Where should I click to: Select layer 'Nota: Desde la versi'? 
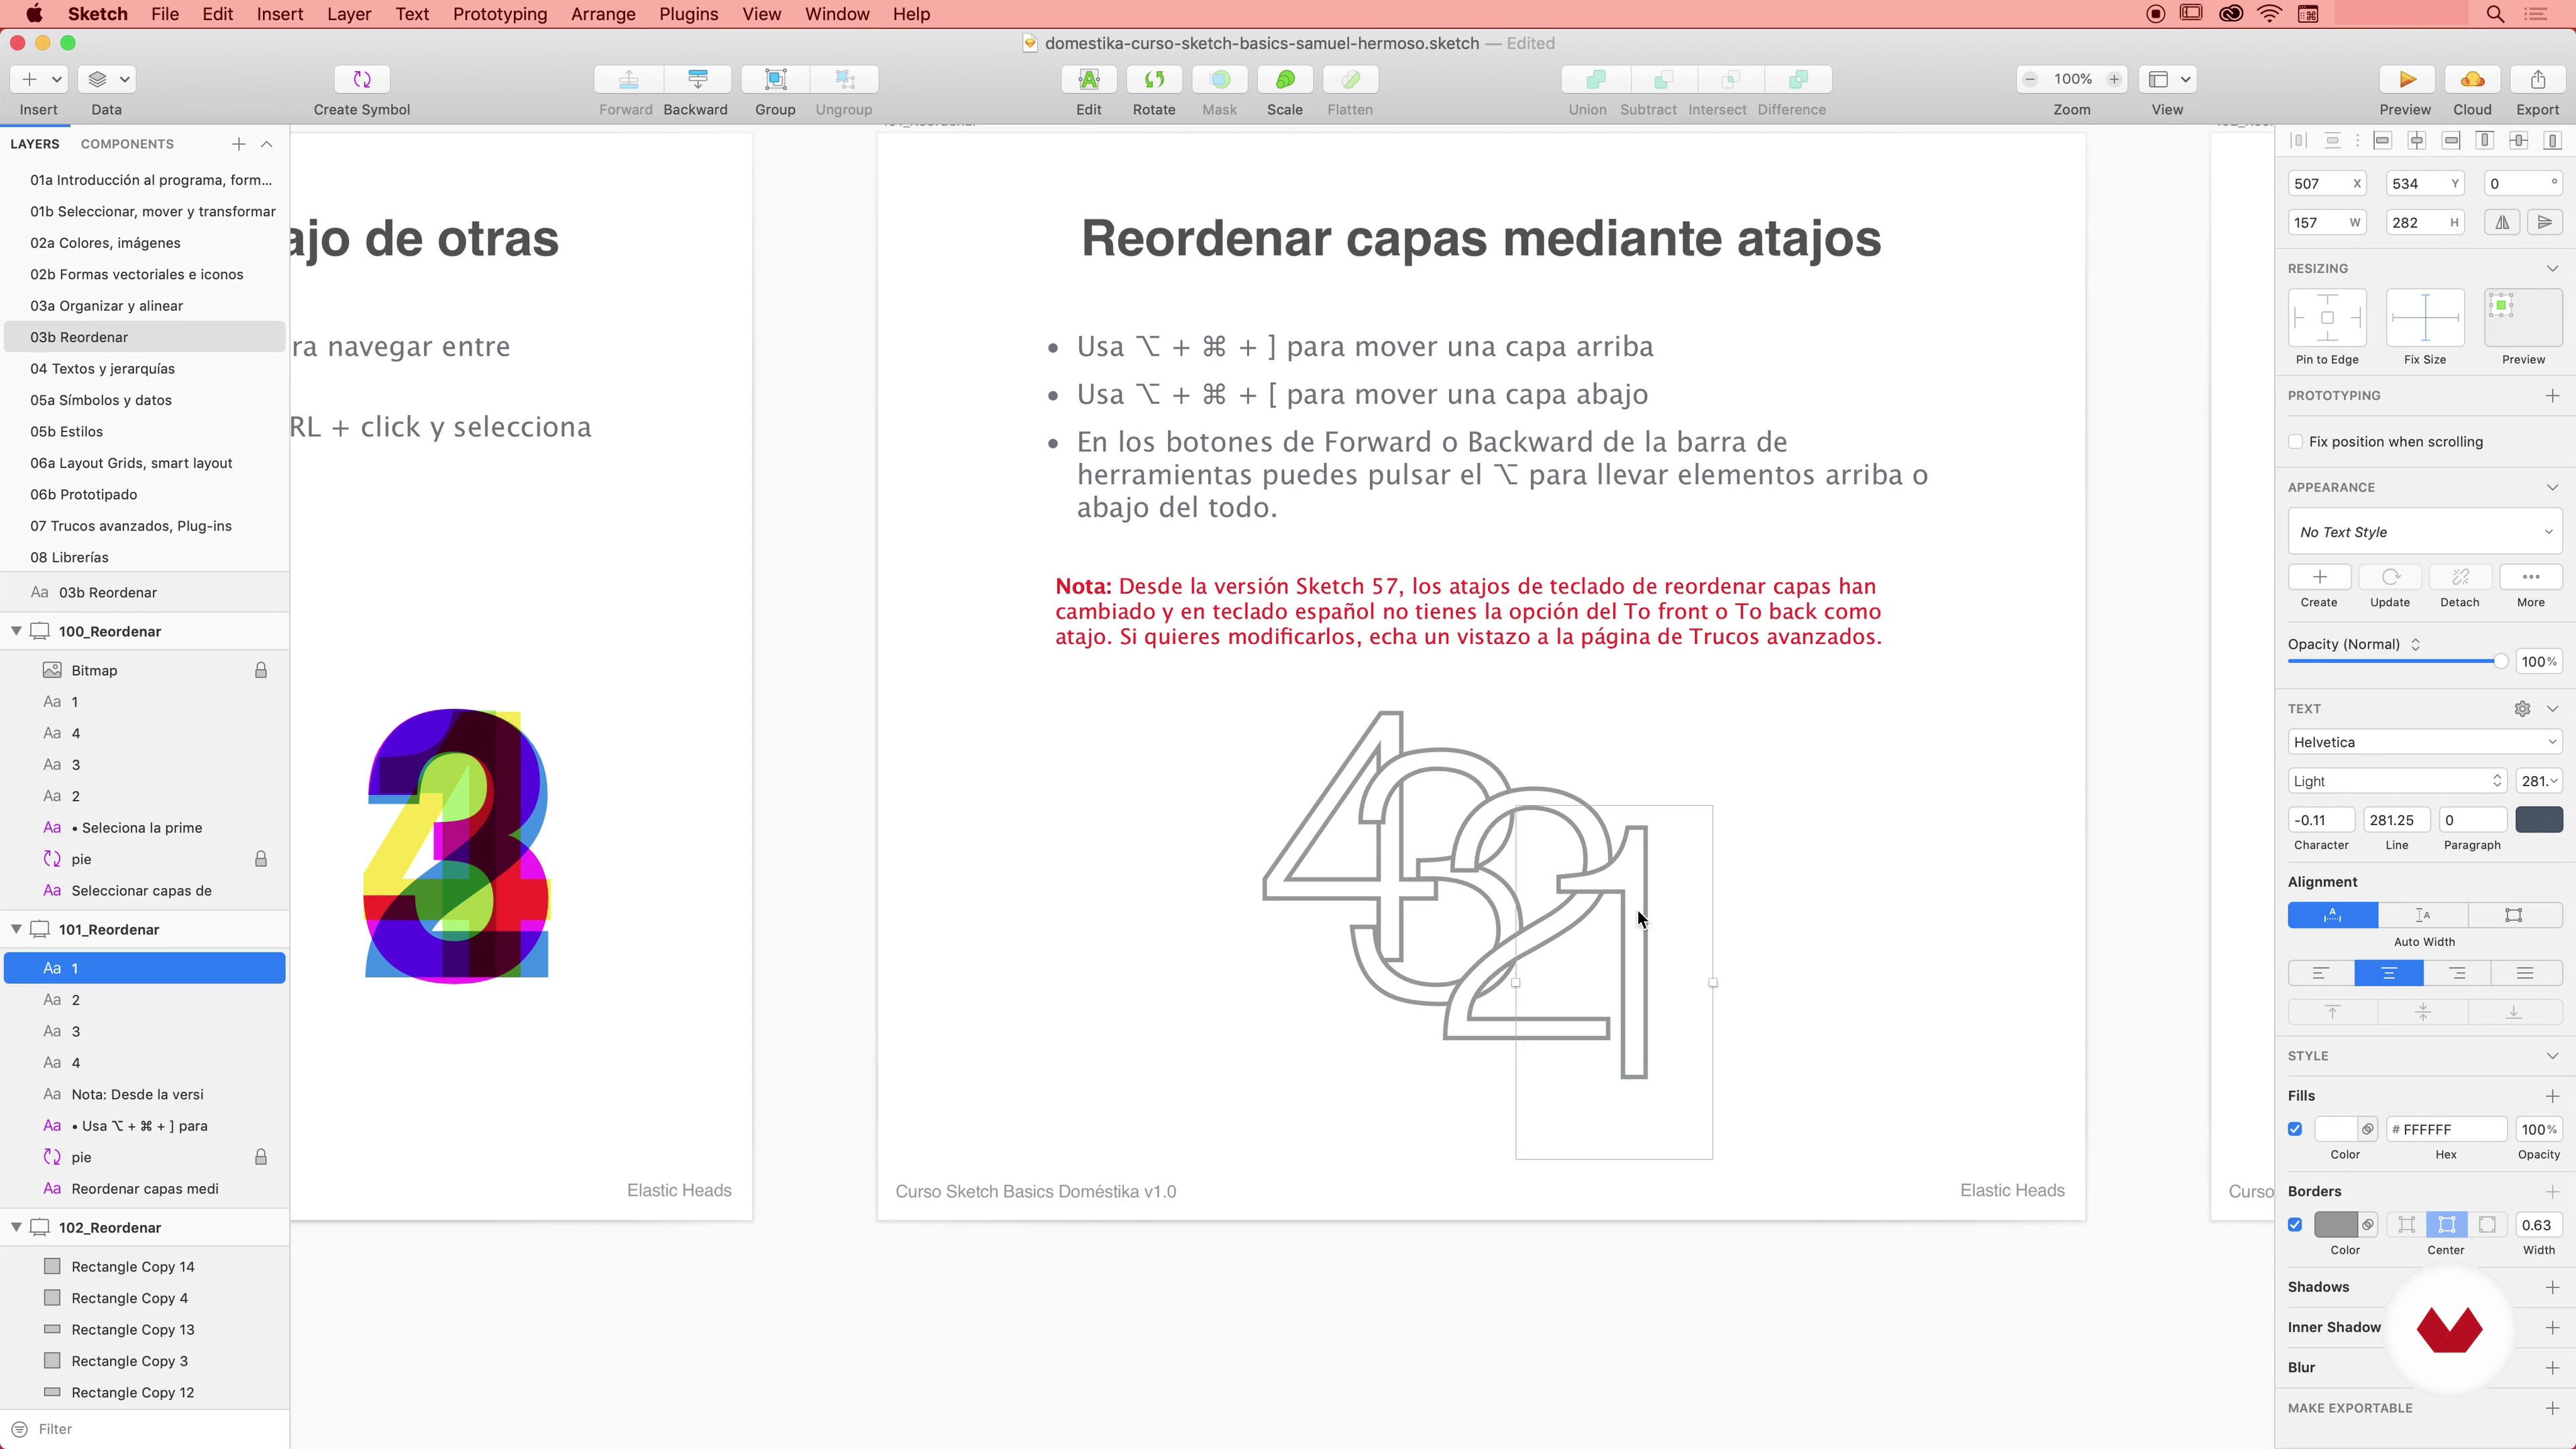pos(145,1094)
